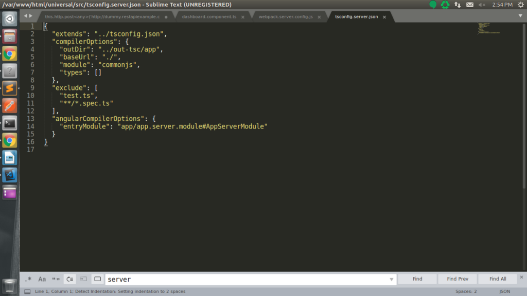Toggle wrap search button

pyautogui.click(x=70, y=279)
